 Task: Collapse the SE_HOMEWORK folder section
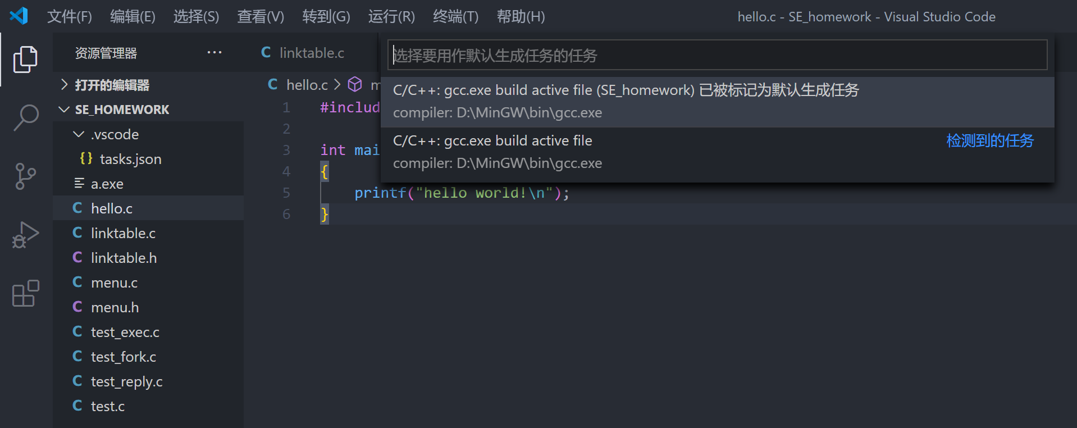(122, 110)
